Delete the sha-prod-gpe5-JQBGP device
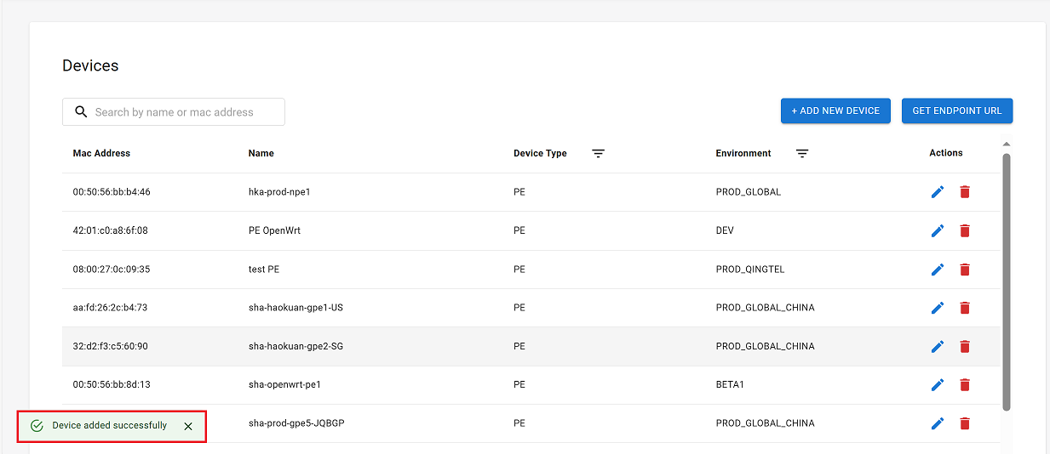This screenshot has height=454, width=1050. [965, 423]
